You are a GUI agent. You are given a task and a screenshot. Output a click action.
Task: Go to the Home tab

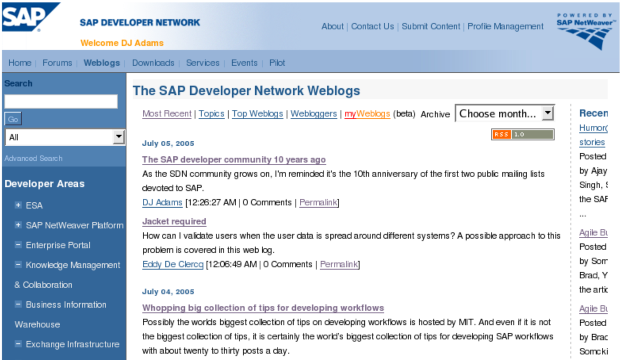coord(20,63)
